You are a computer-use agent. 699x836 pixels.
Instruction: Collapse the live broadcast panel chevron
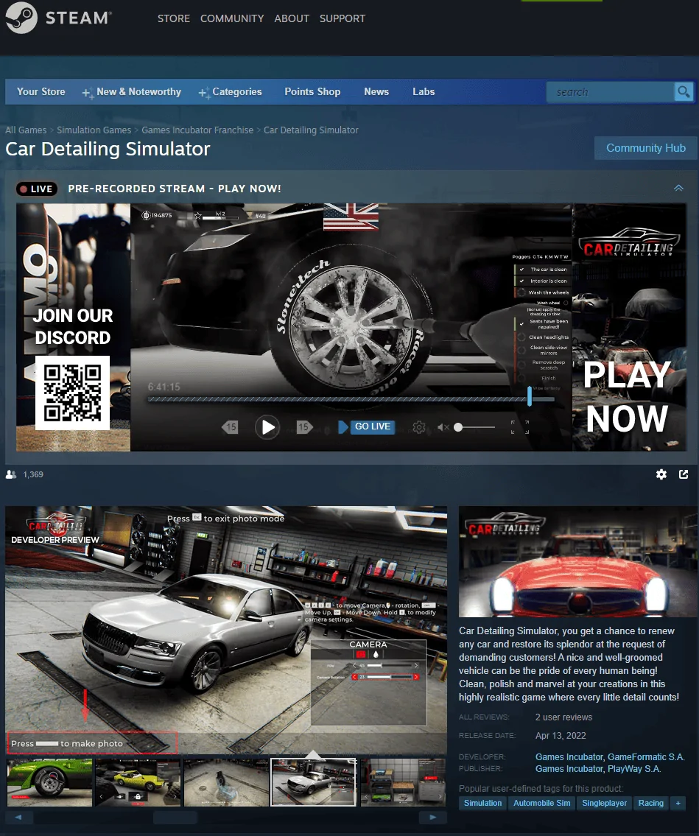coord(678,189)
